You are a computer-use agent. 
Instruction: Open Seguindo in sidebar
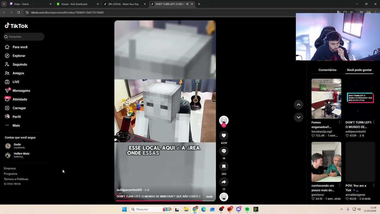20,64
